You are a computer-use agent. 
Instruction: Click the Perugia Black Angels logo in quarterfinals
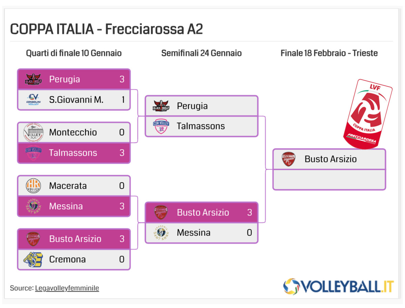coord(33,79)
